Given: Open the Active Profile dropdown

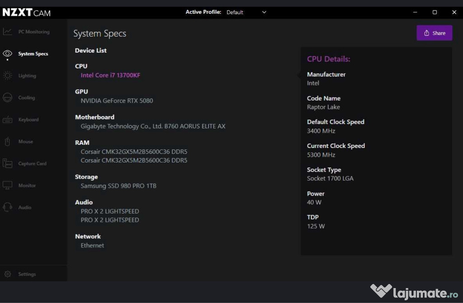Looking at the screenshot, I should point(246,12).
